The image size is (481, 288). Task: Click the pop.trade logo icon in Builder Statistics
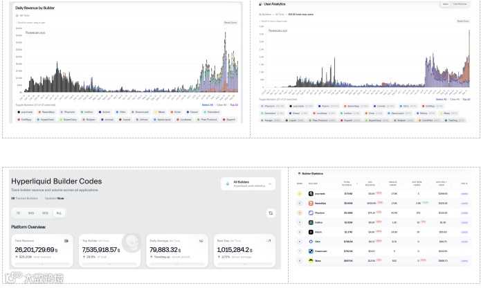pos(311,194)
